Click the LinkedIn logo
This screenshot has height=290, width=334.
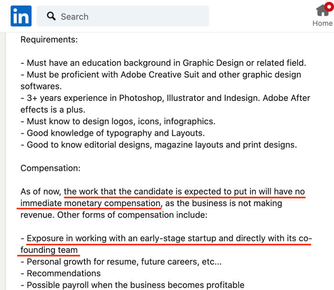point(21,16)
